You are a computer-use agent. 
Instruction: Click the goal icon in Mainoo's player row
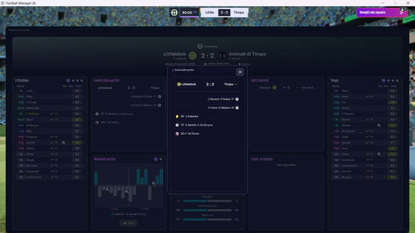pos(379,126)
